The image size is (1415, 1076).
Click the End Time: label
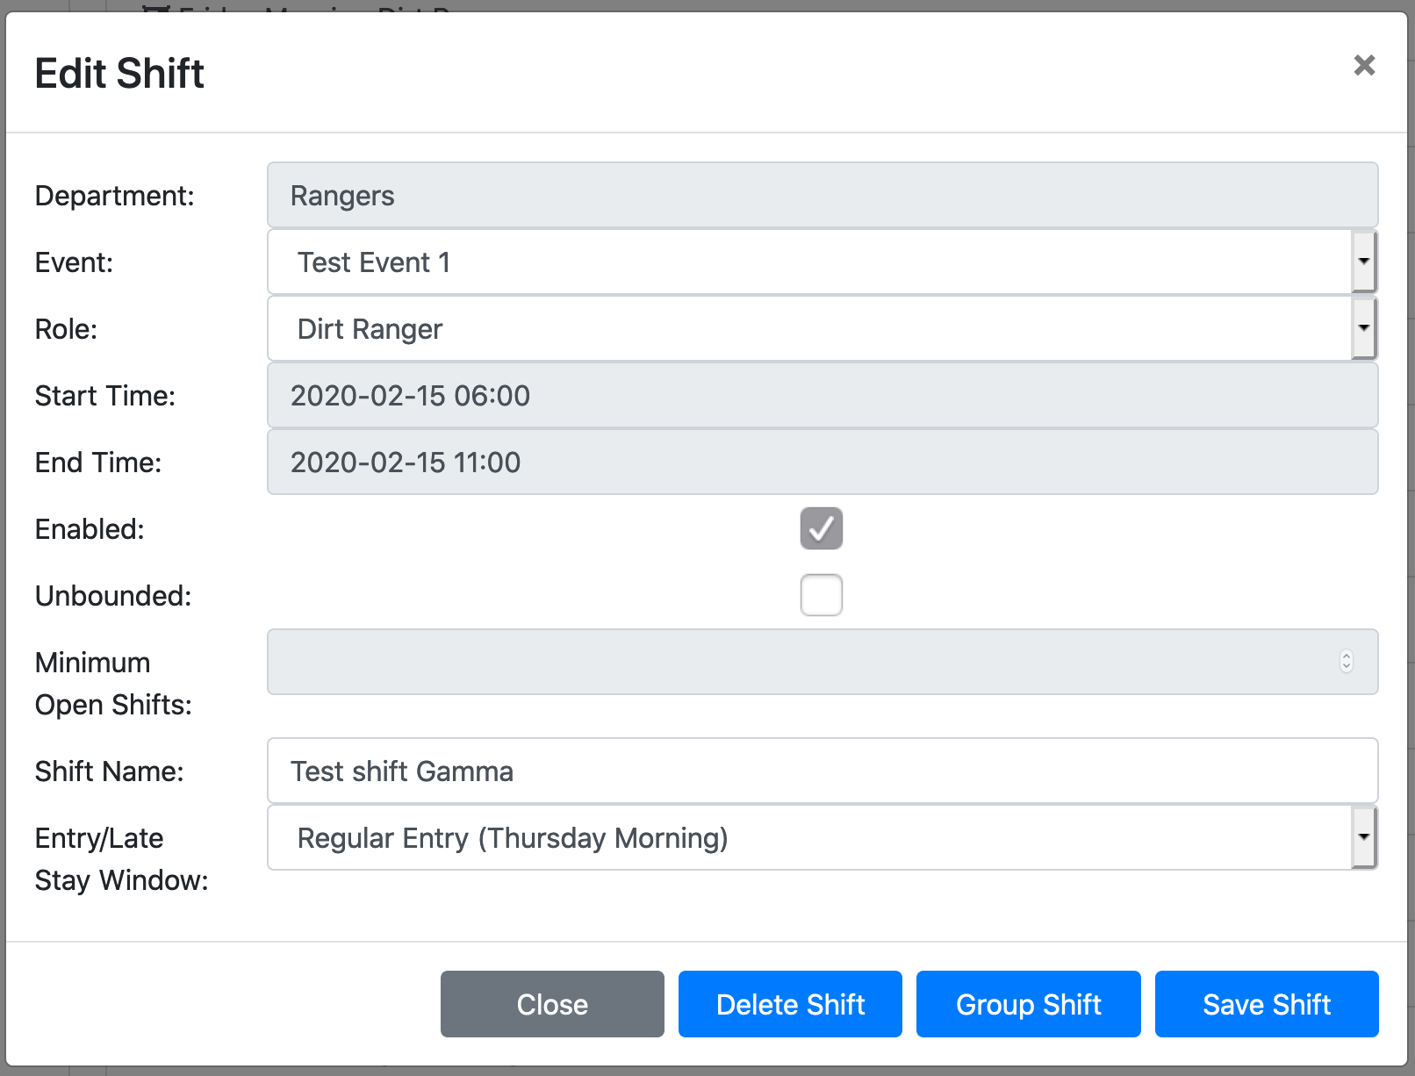[98, 462]
